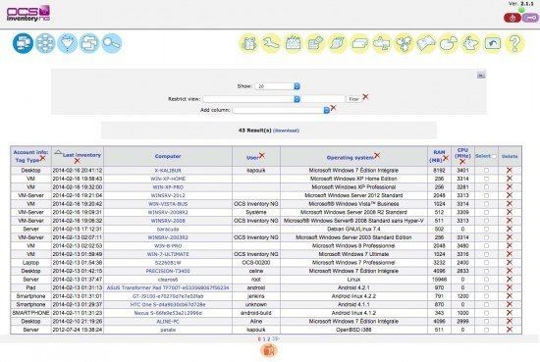Click the OpenBSD i386 cell
The image size is (540, 362).
pyautogui.click(x=353, y=330)
